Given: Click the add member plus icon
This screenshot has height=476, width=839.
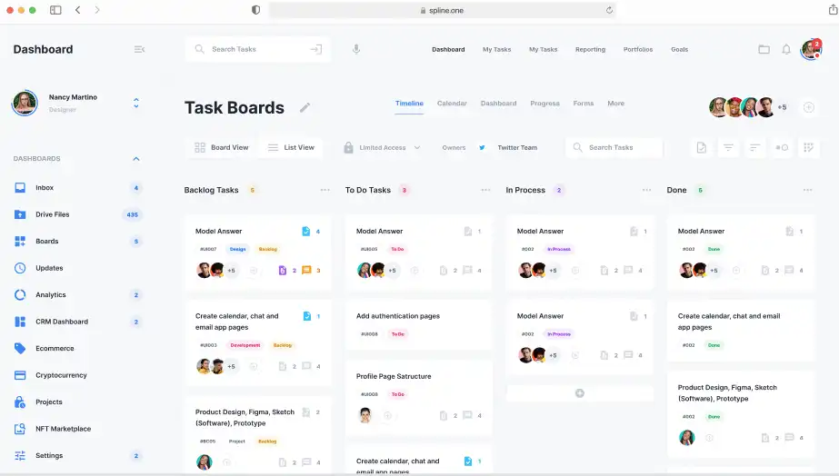Looking at the screenshot, I should (808, 107).
